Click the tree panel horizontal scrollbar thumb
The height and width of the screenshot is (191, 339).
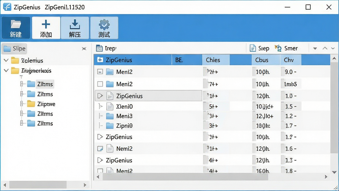tap(38, 185)
